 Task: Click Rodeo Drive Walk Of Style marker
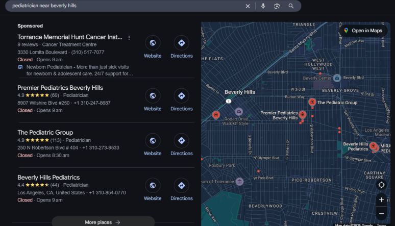point(238,111)
